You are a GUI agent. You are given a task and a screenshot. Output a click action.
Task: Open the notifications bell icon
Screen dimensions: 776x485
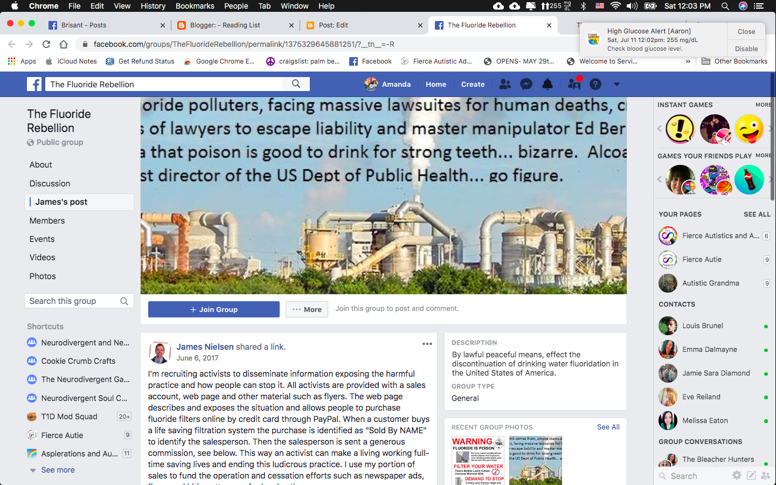pos(548,84)
